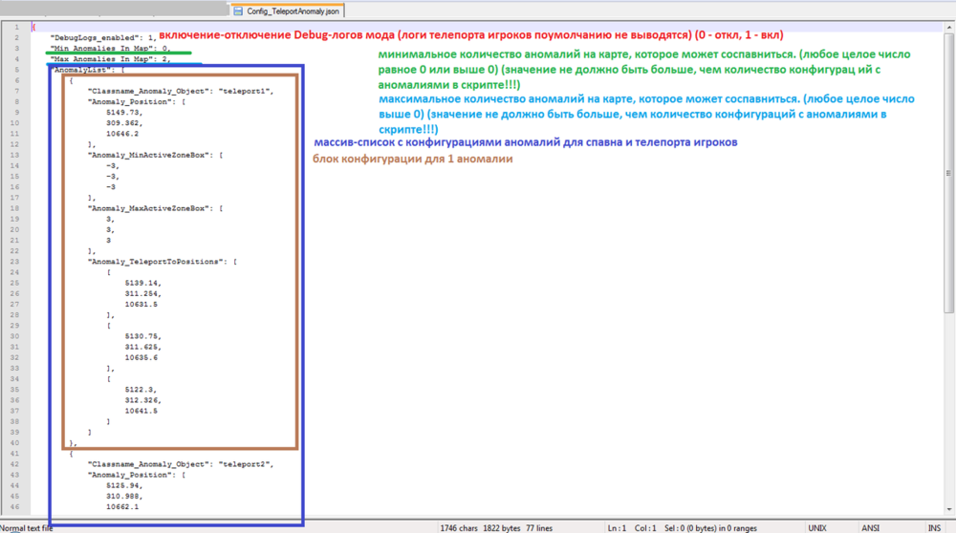This screenshot has height=533, width=956.
Task: Click the Ln : 1 Col : 1 status field
Action: (x=632, y=528)
